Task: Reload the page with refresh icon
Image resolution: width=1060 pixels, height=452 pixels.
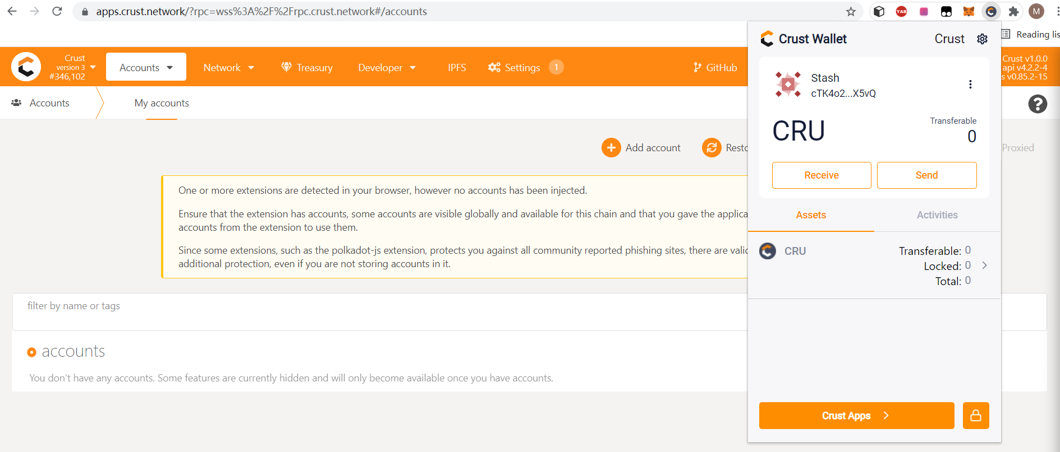Action: (57, 11)
